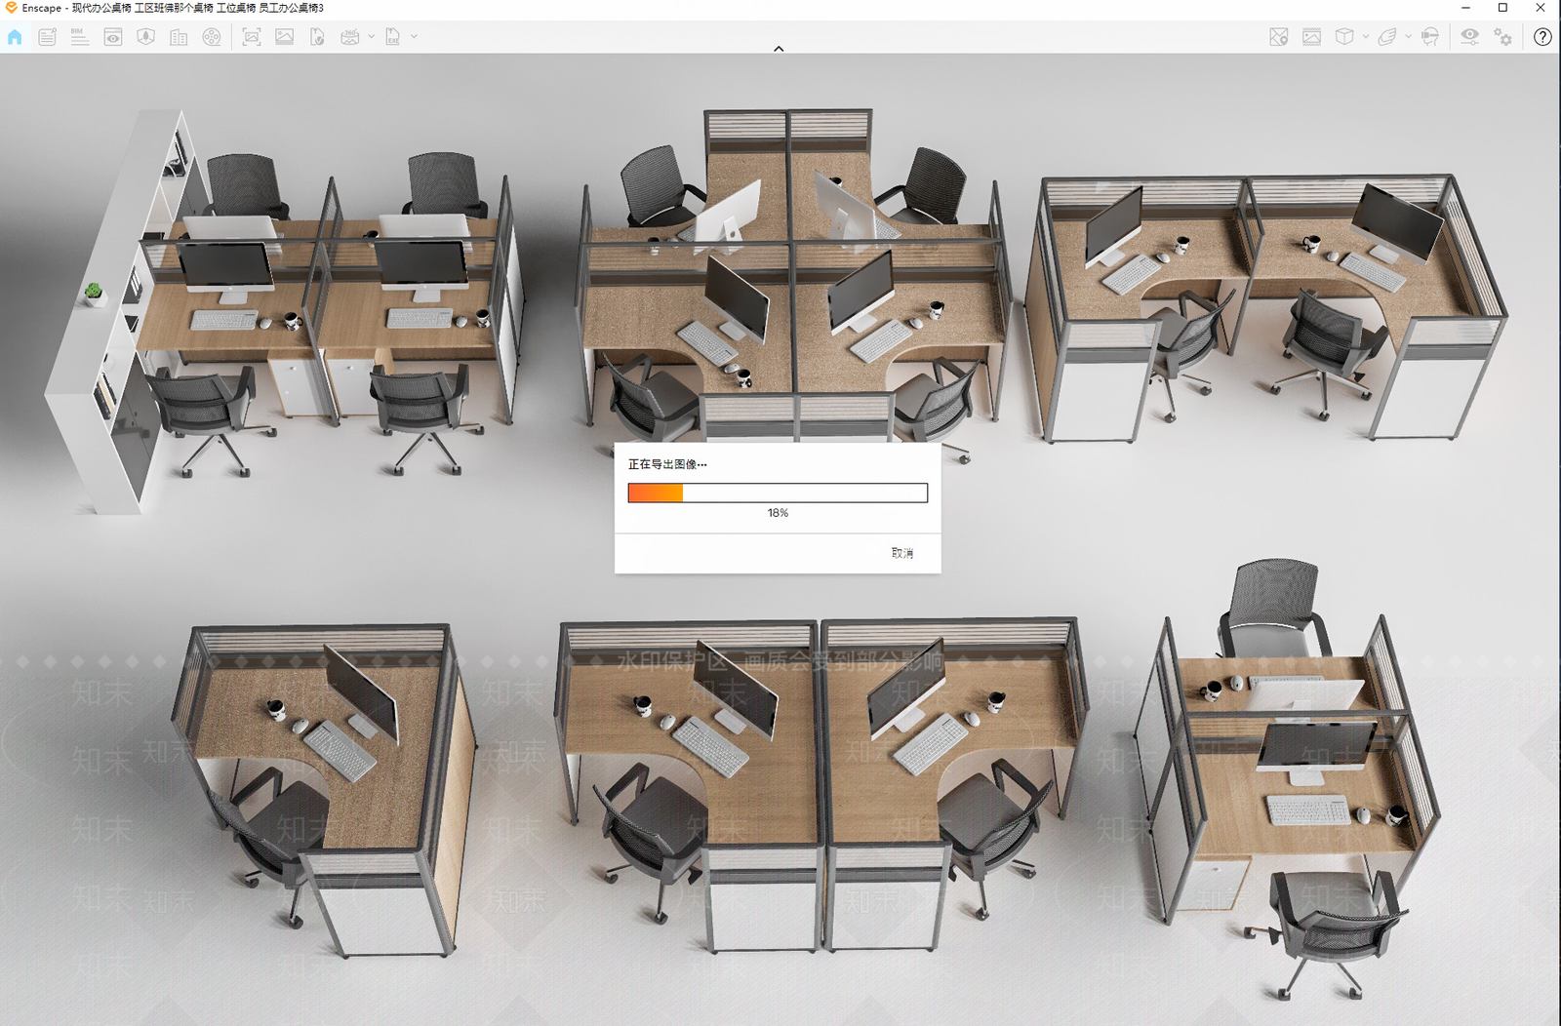Click the projection cube icon
Screen dimensions: 1561x1026
pyautogui.click(x=1344, y=37)
